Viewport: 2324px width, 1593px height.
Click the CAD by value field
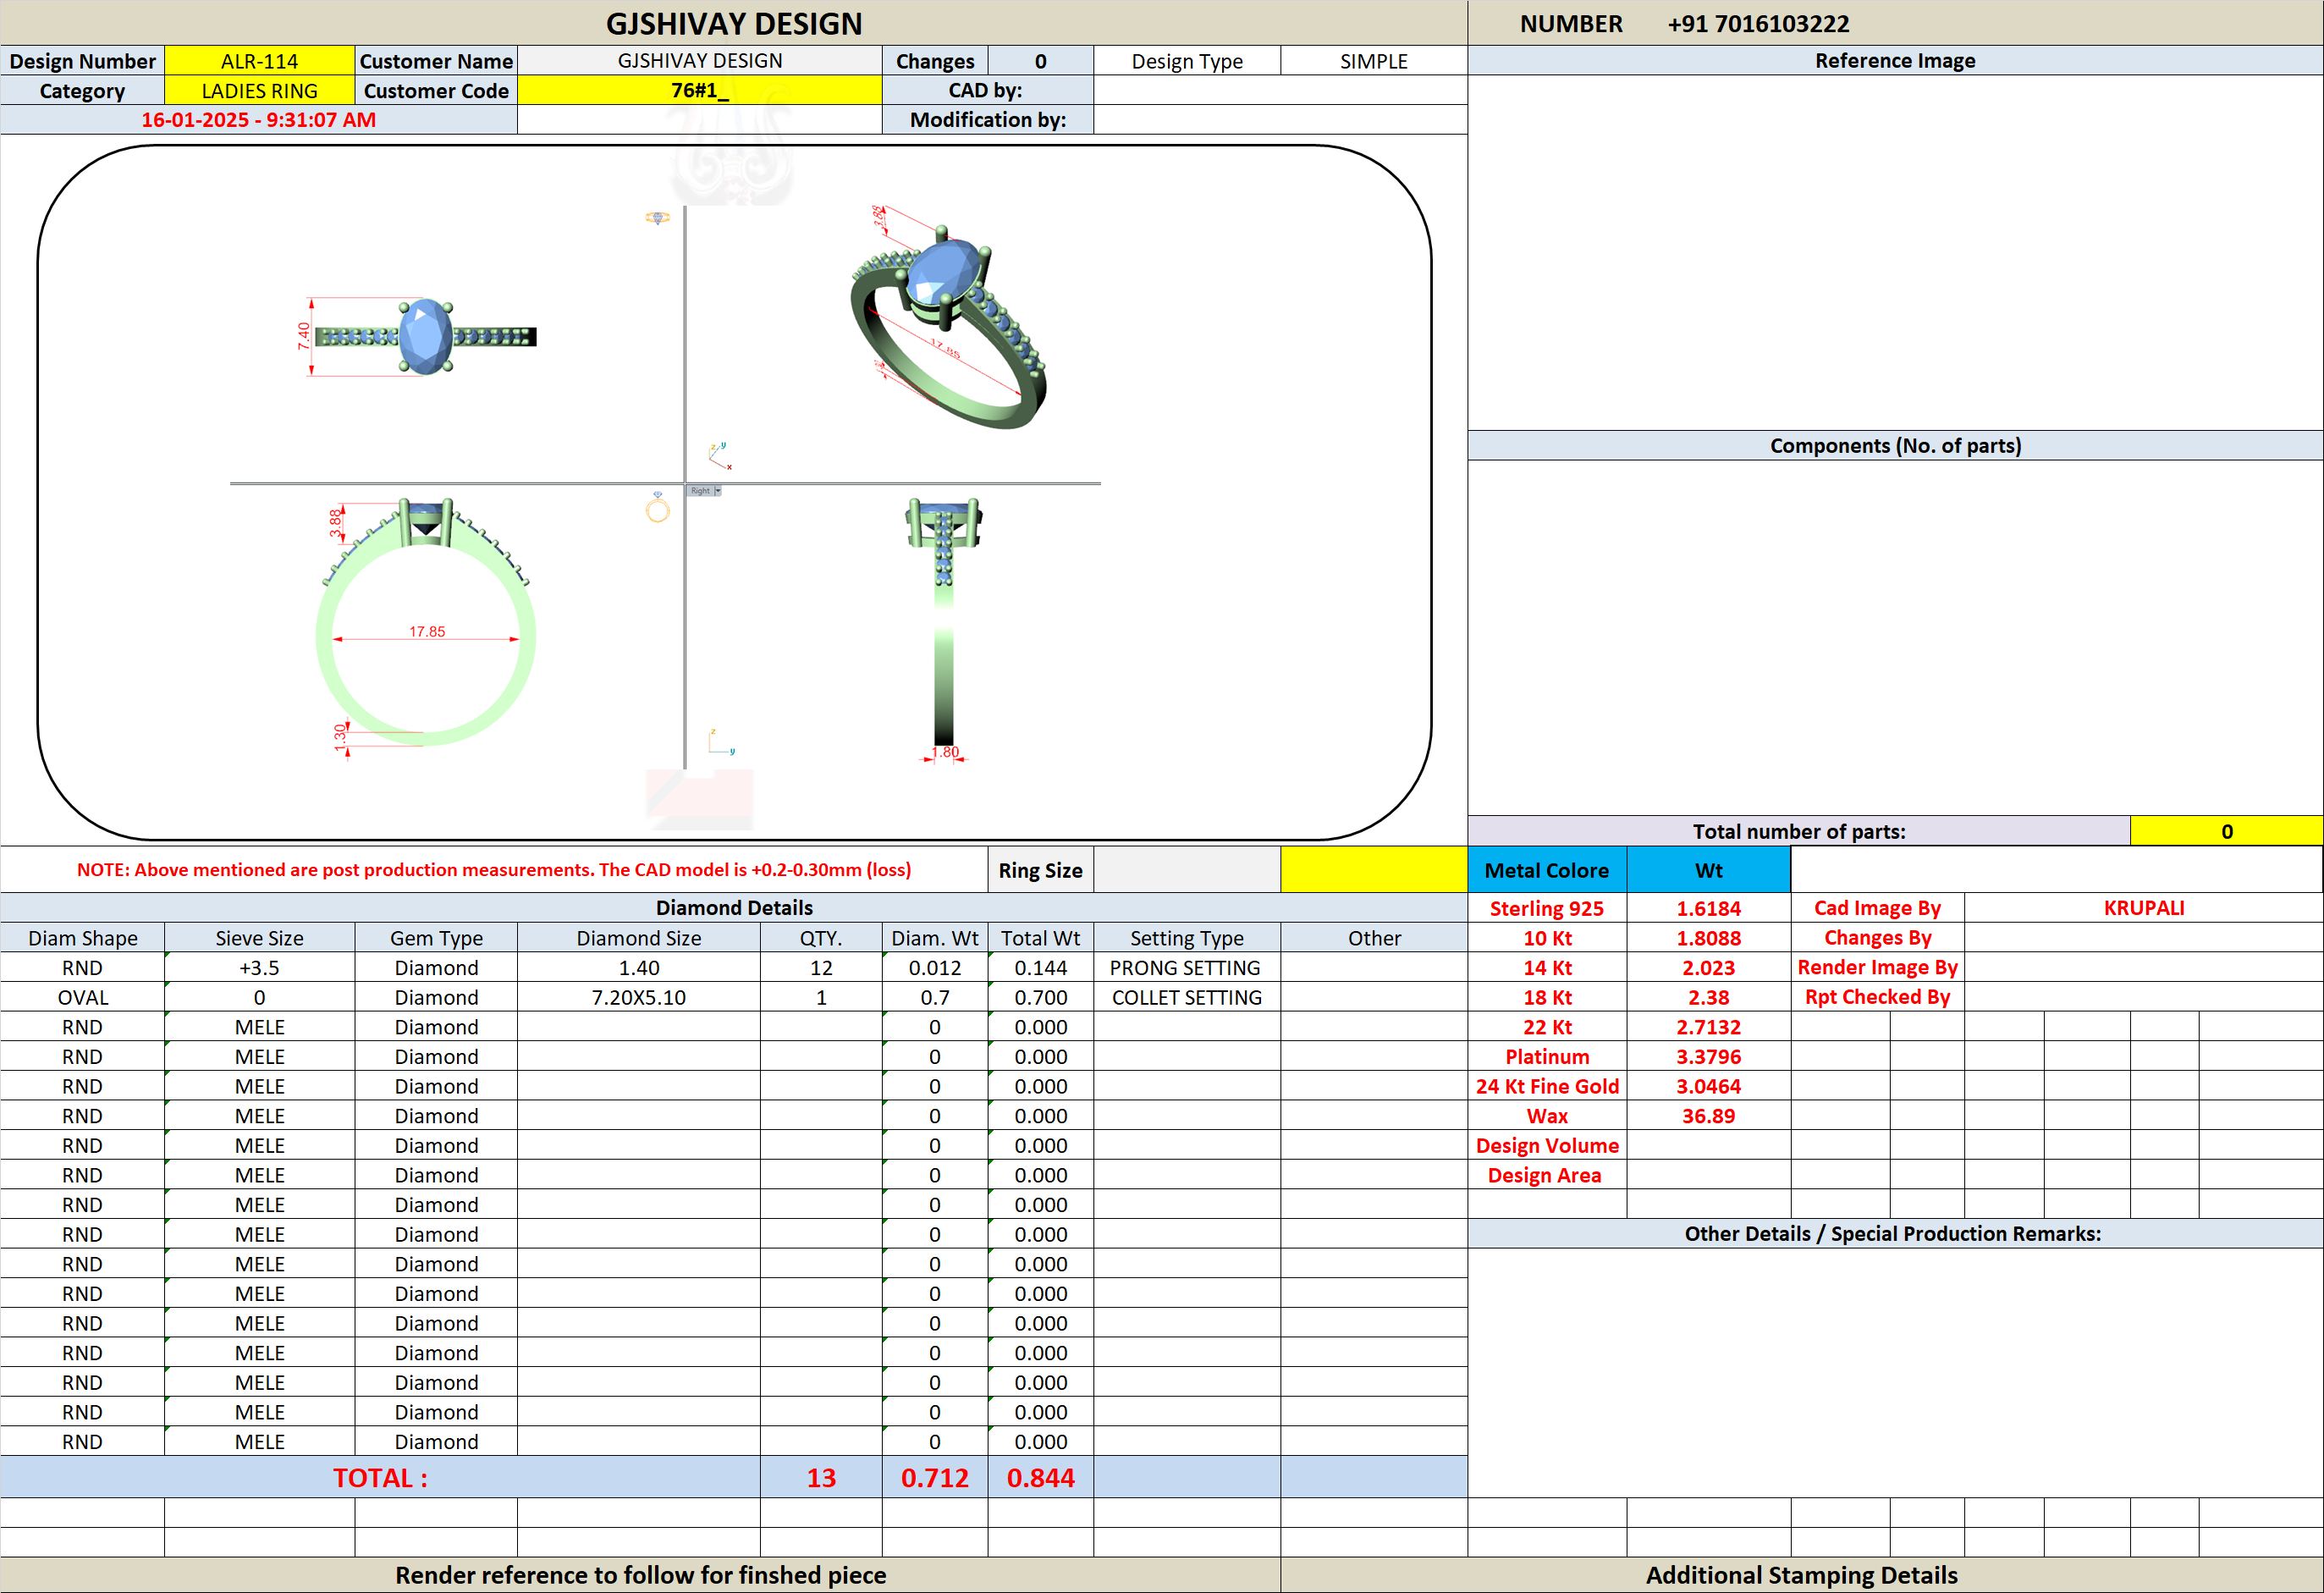coord(1280,91)
